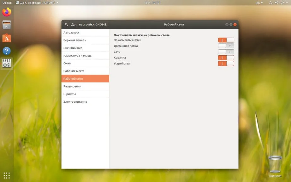This screenshot has width=291, height=182.
Task: Turn off the Устройства switch
Action: pos(226,64)
